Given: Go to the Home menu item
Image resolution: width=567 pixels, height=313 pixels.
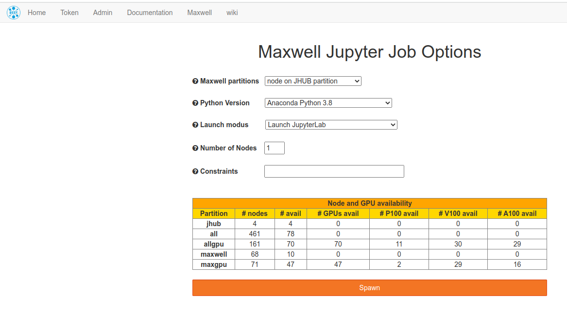Looking at the screenshot, I should pyautogui.click(x=36, y=13).
